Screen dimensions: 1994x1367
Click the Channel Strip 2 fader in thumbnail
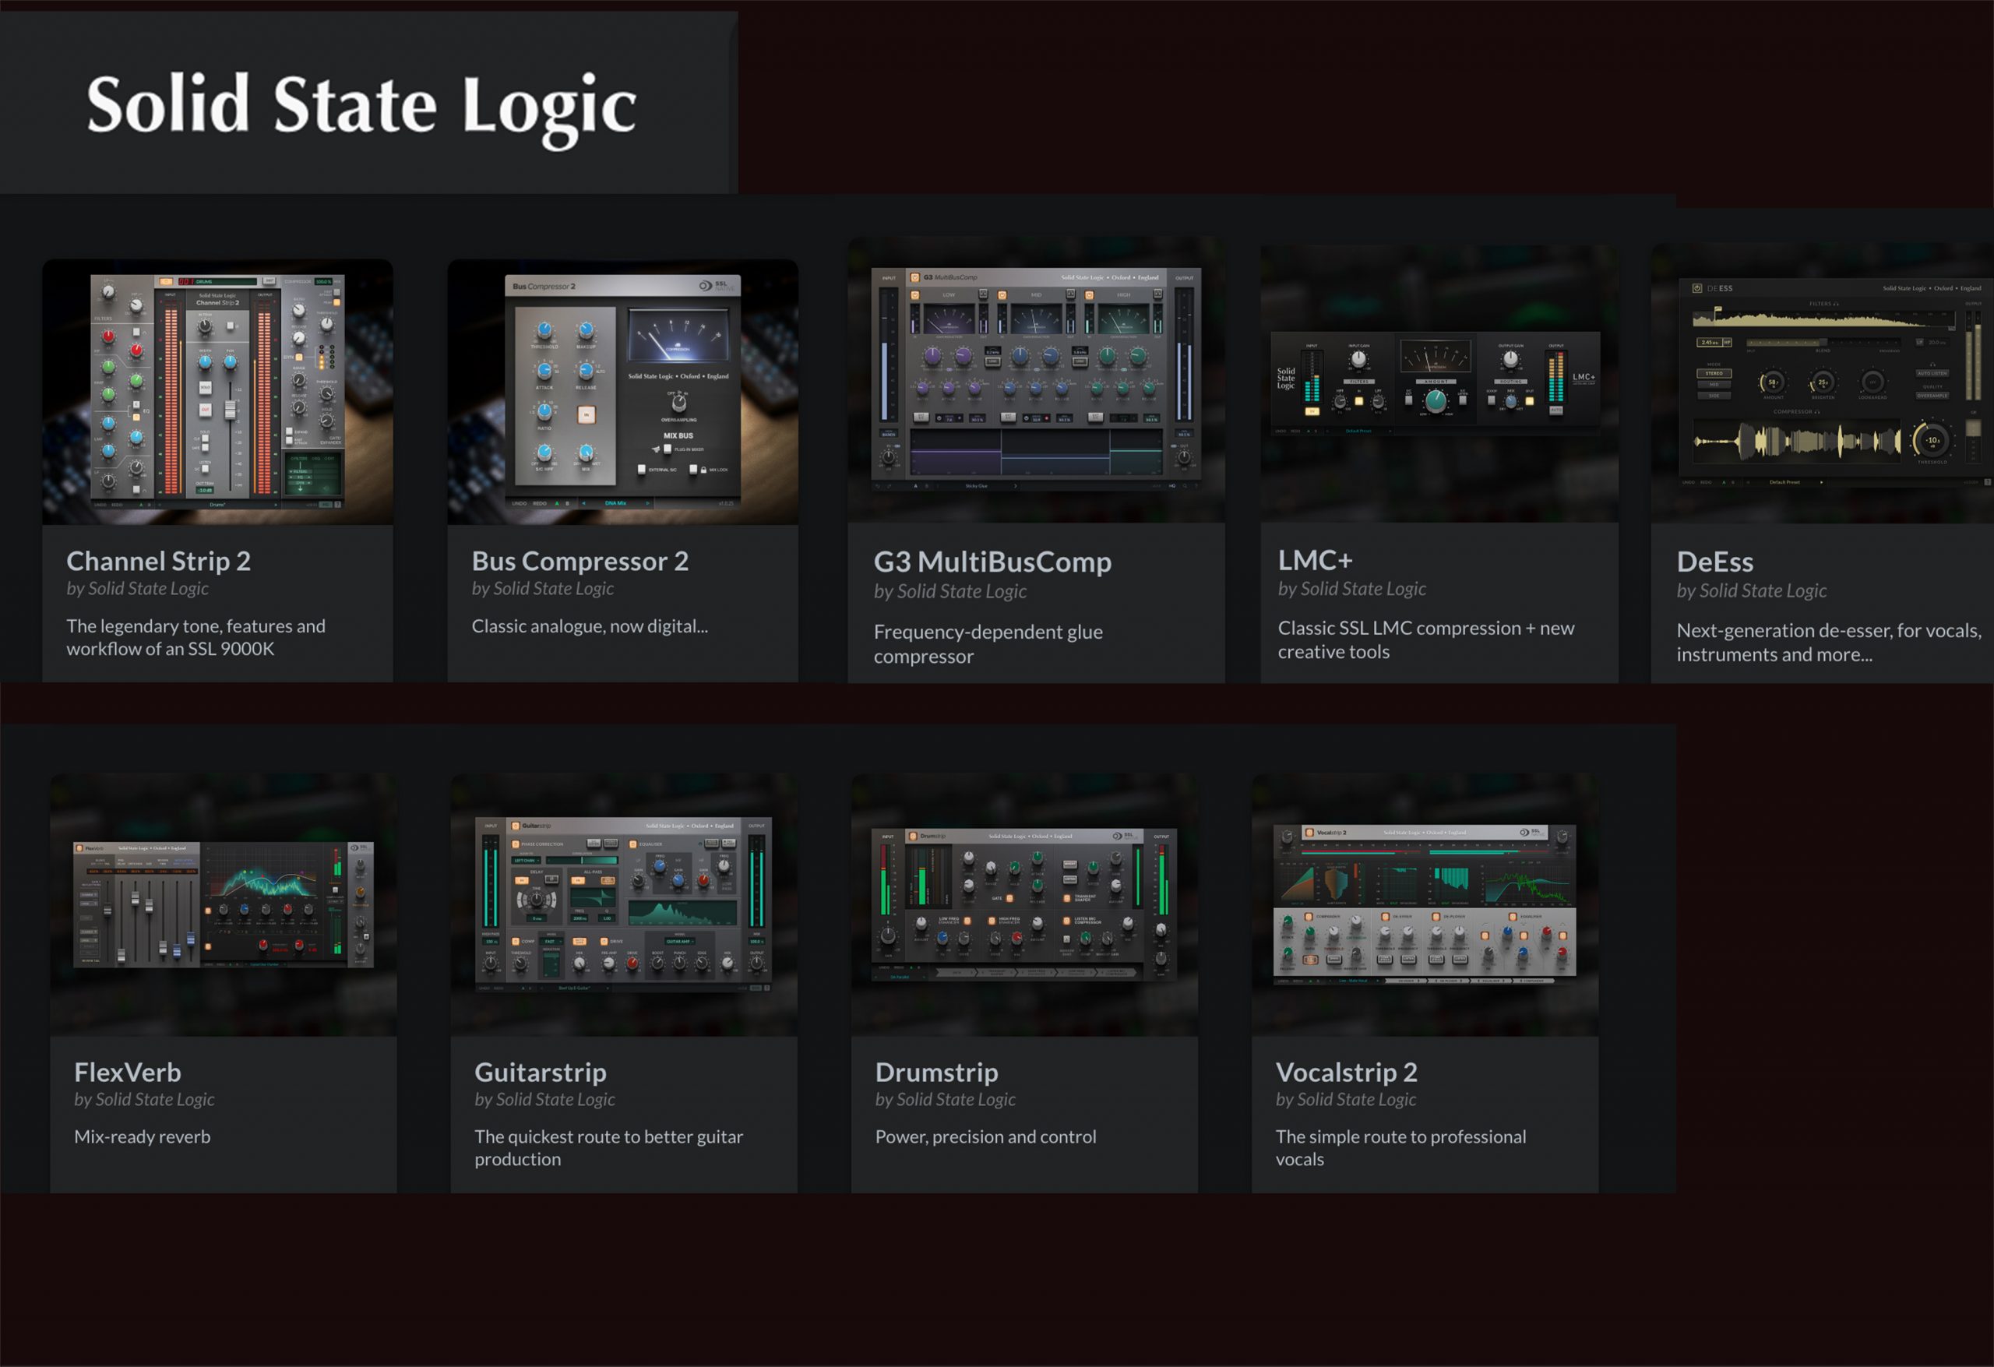(x=230, y=410)
